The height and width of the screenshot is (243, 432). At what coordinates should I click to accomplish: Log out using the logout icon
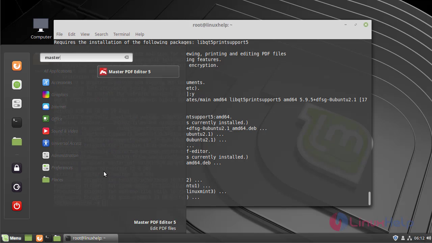coord(17,187)
